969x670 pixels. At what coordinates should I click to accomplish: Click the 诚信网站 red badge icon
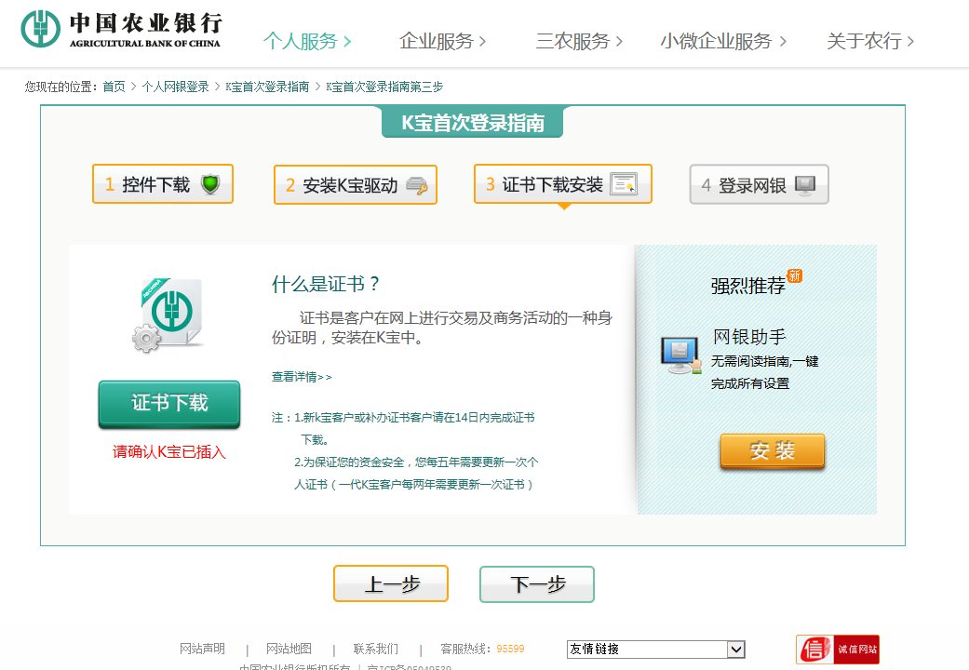836,649
